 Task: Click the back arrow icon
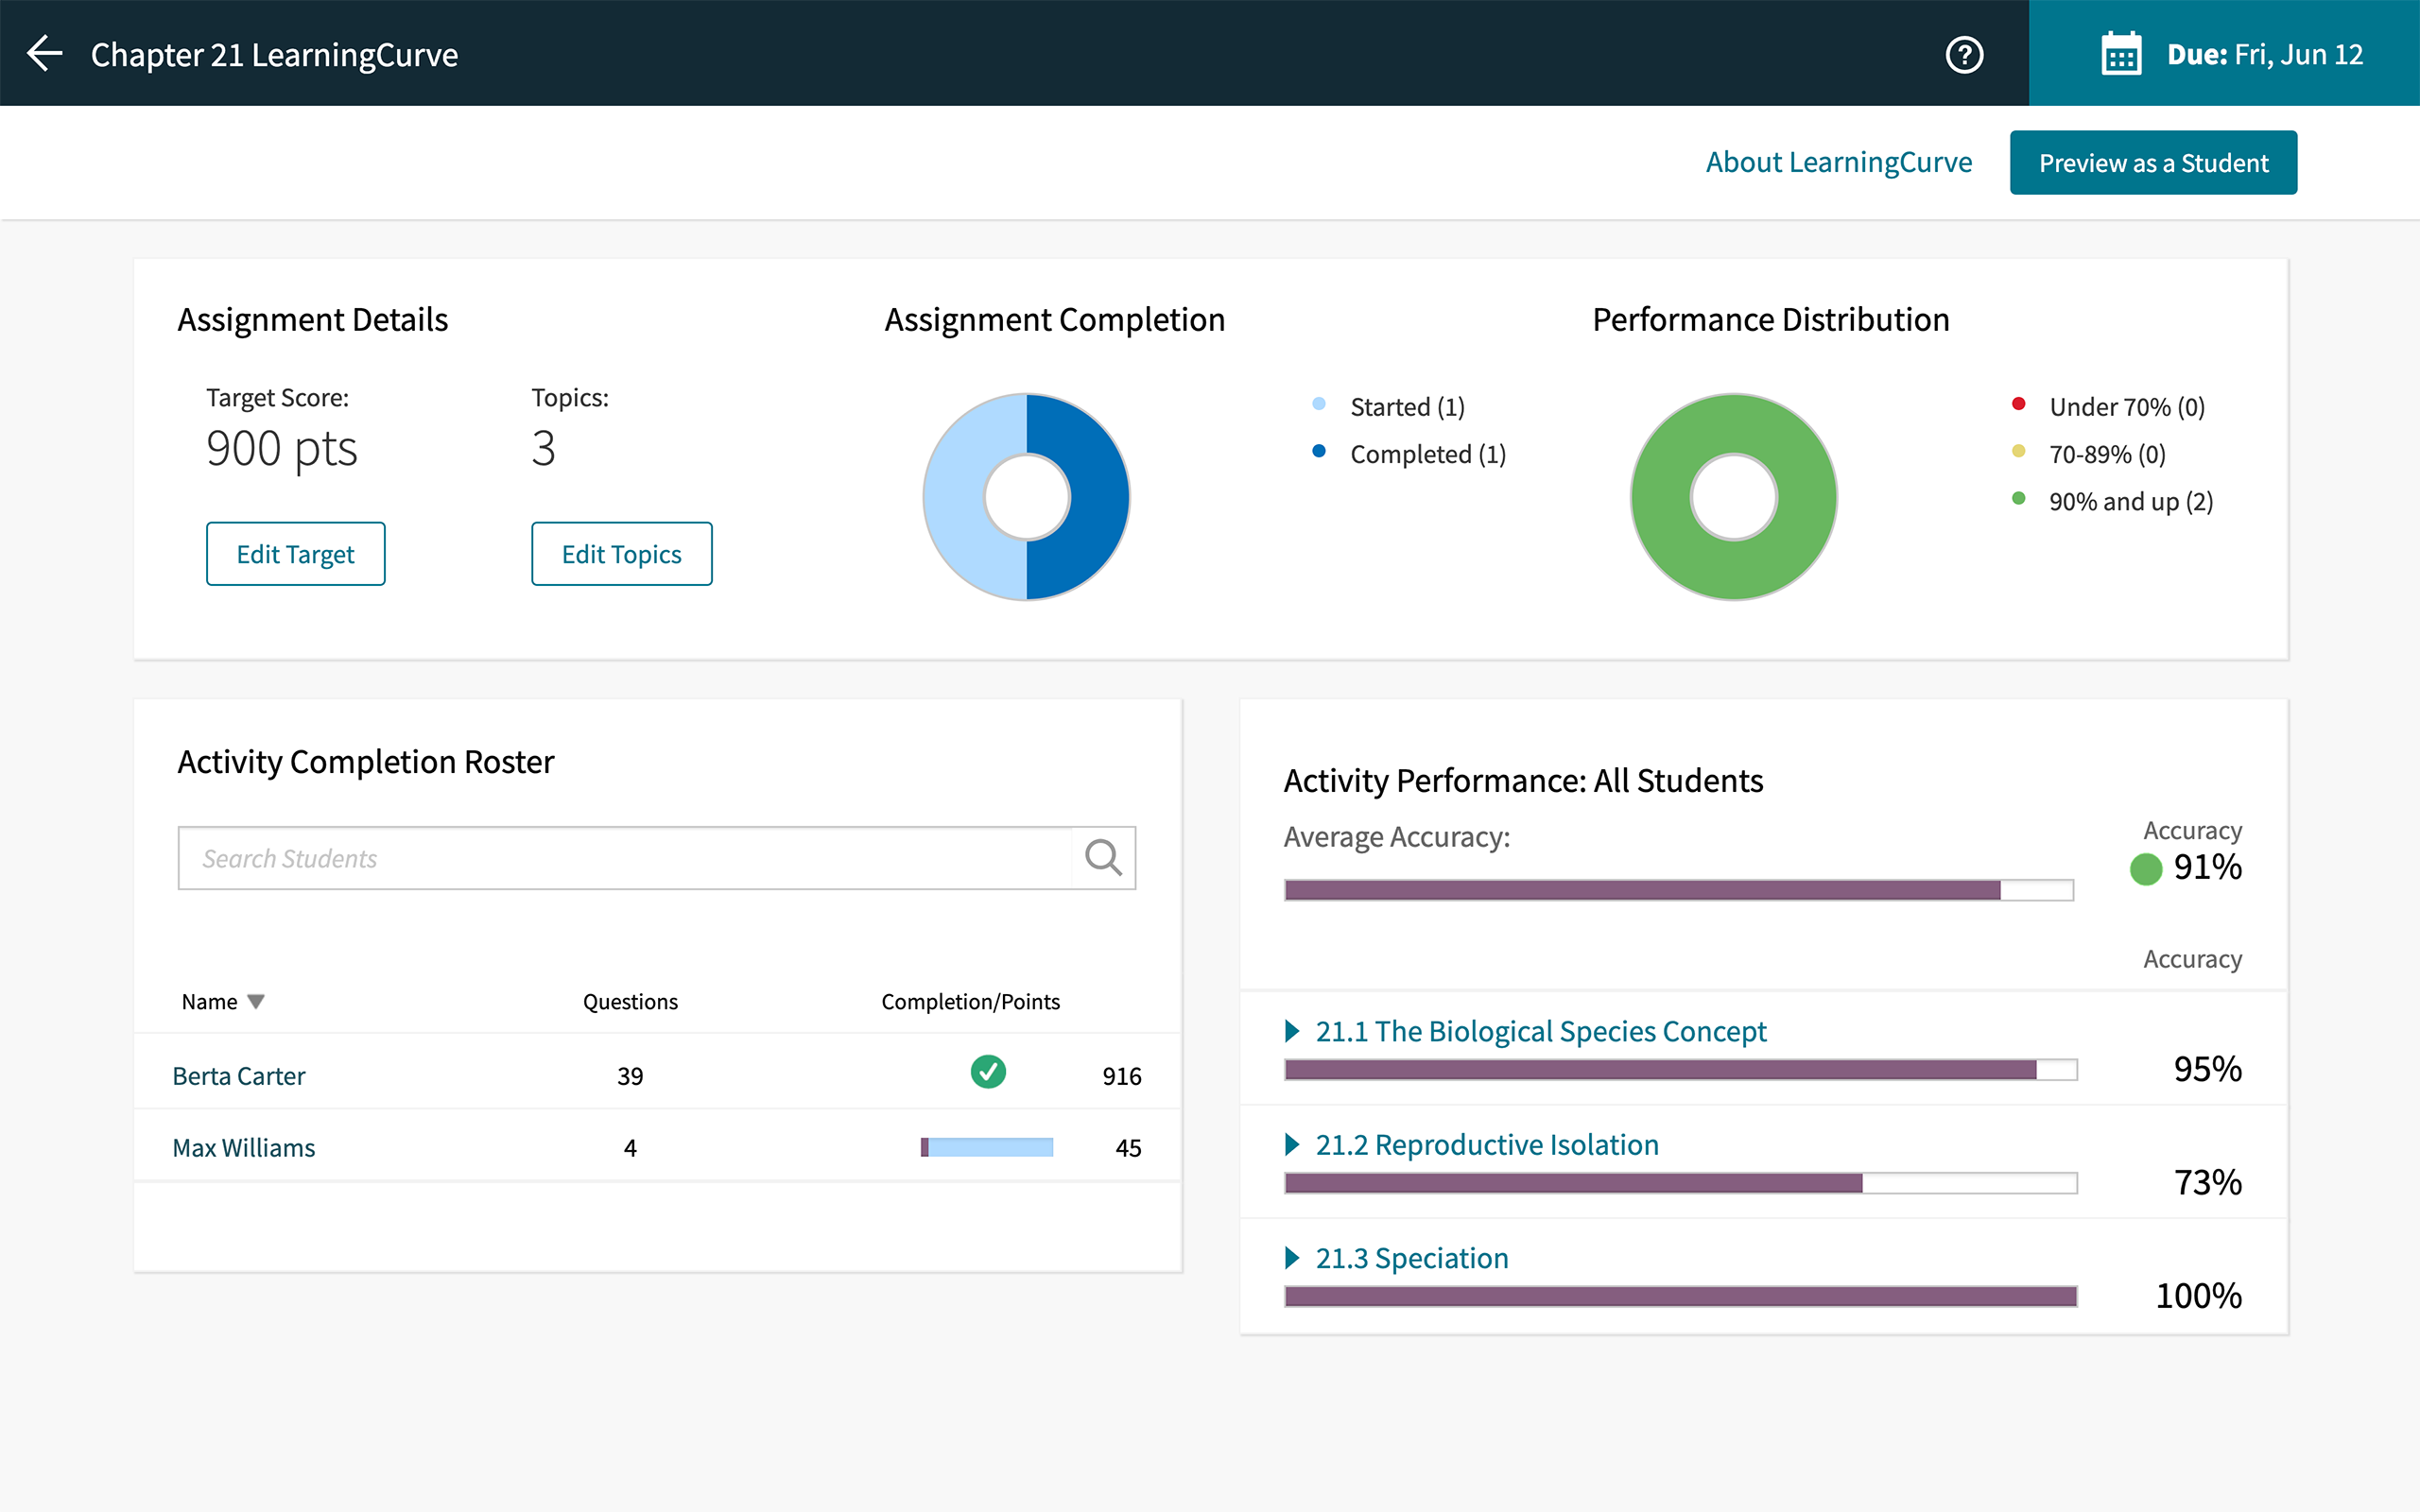pyautogui.click(x=45, y=54)
